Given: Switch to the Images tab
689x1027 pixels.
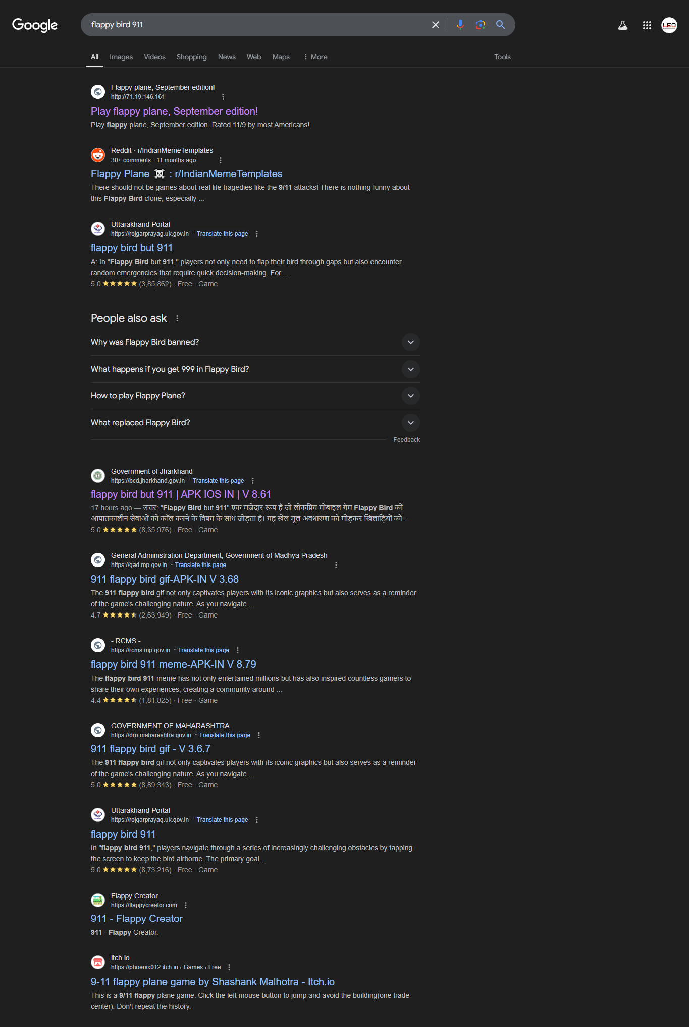Looking at the screenshot, I should [121, 57].
